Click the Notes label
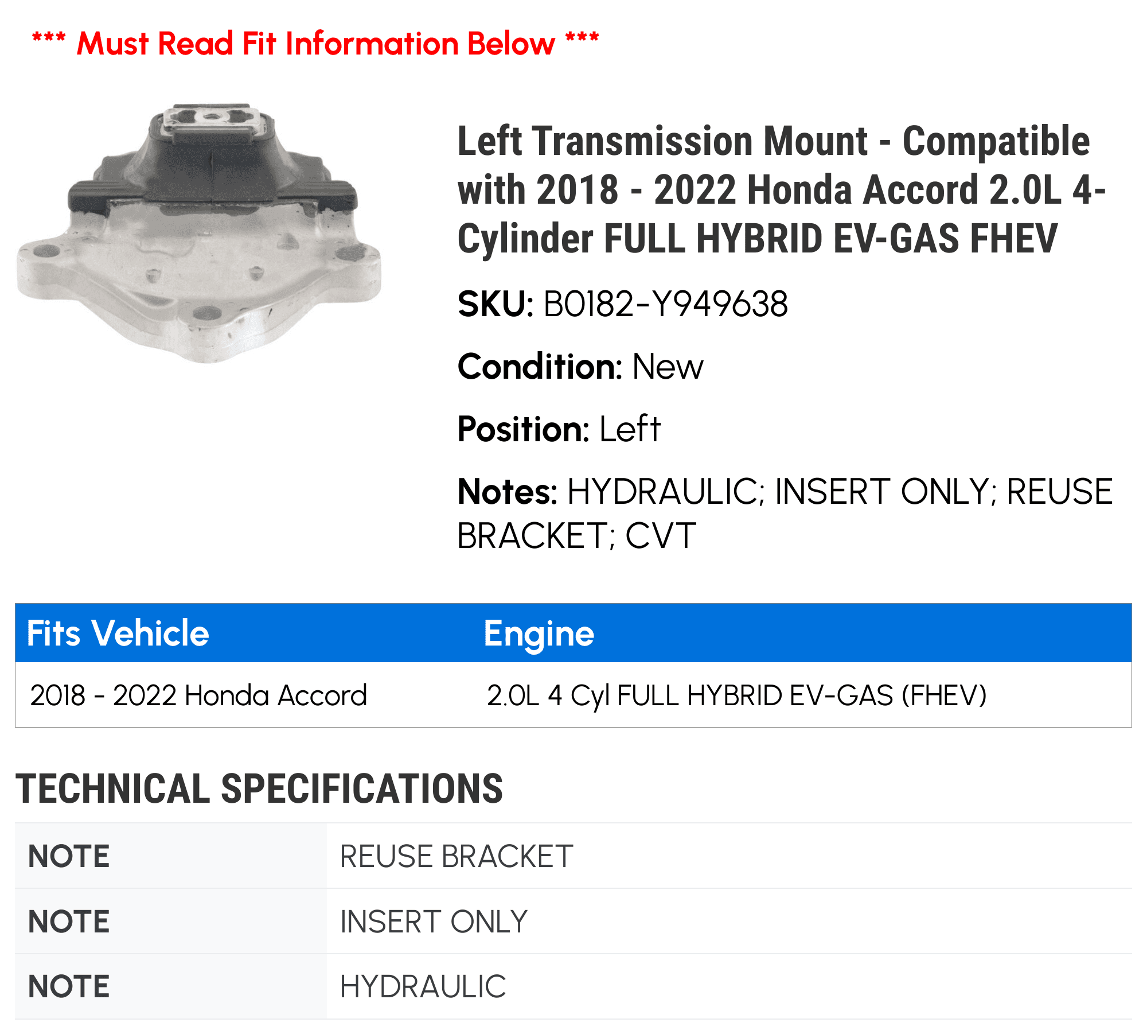The width and height of the screenshot is (1147, 1034). (x=508, y=492)
